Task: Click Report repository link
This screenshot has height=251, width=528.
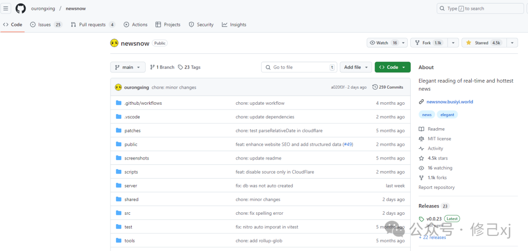Action: 437,187
